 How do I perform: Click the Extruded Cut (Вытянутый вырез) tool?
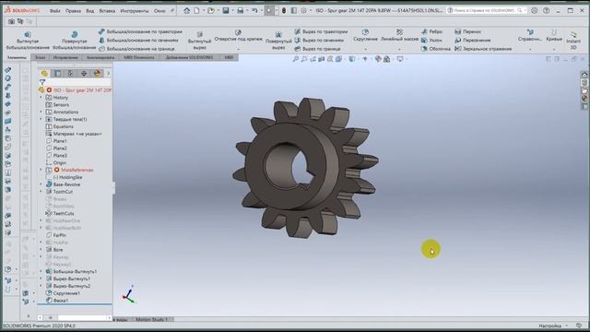199,41
